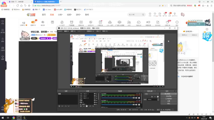The height and width of the screenshot is (120, 214).
Task: Click 退出 button in OBS controls
Action: pyautogui.click(x=169, y=103)
